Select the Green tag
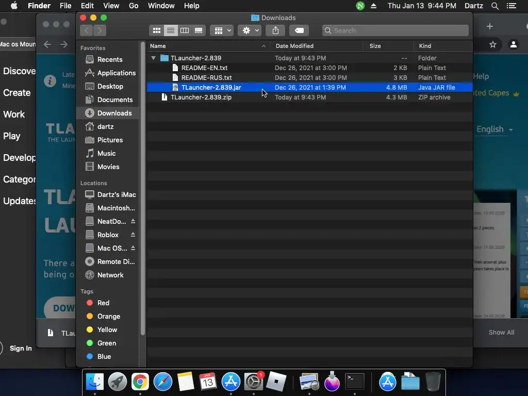 (x=108, y=343)
